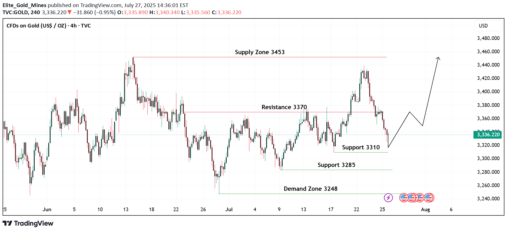The image size is (507, 231).
Task: Click the 'Elite_Gold_Mines' author name
Action: click(x=24, y=5)
